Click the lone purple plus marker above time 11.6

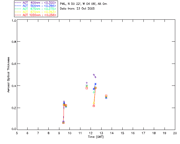(87, 83)
